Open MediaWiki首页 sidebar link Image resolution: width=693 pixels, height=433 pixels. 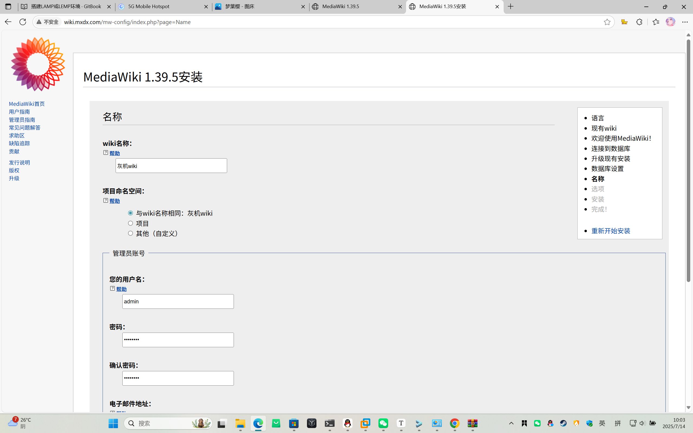(x=27, y=104)
